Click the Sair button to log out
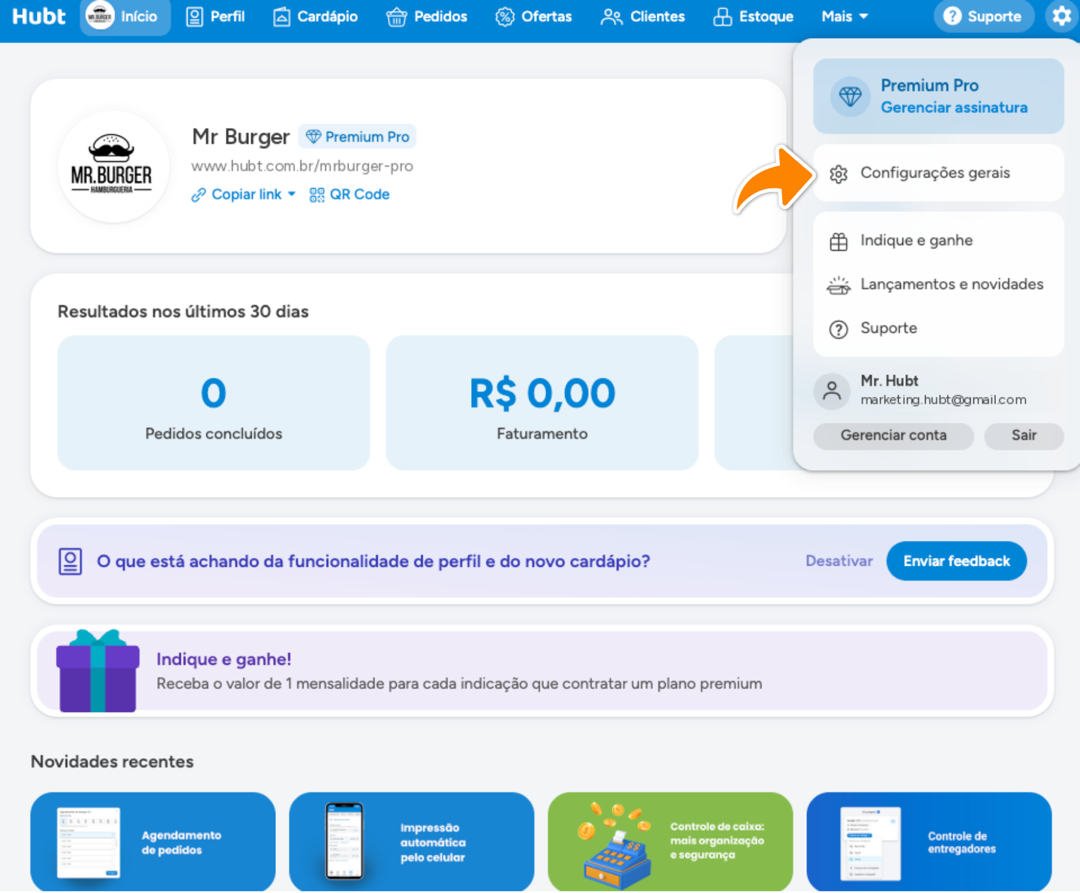Viewport: 1080px width, 893px height. pos(1024,436)
